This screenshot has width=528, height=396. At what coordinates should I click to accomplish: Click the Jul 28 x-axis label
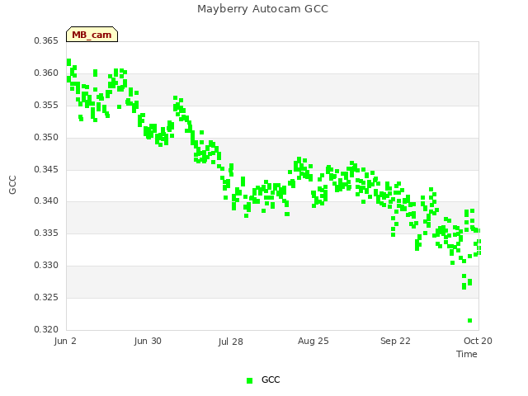tap(231, 342)
